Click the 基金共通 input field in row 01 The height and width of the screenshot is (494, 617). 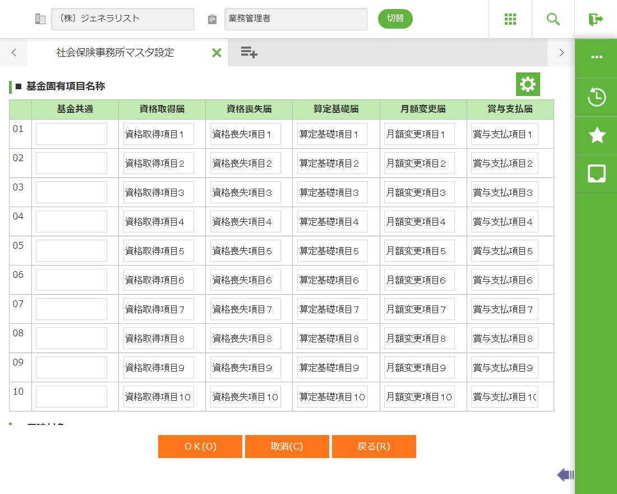pos(71,134)
